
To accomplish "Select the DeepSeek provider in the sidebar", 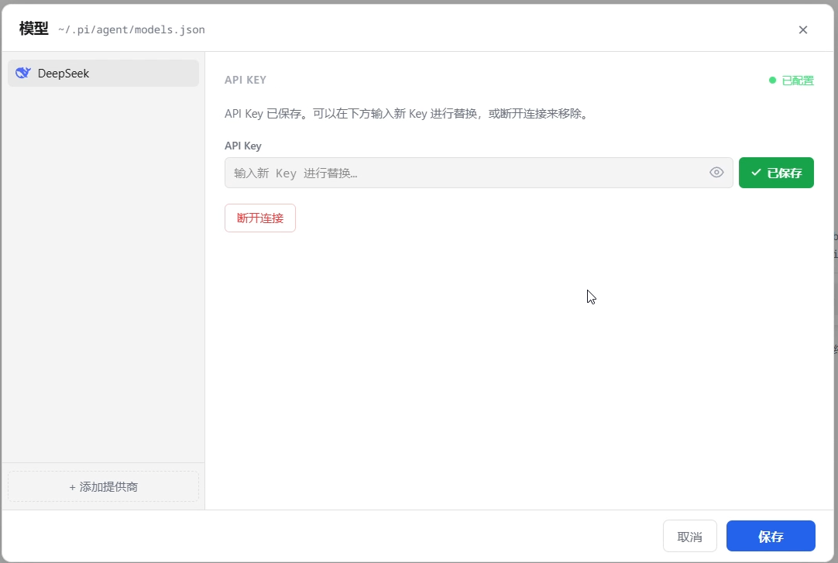I will (103, 73).
